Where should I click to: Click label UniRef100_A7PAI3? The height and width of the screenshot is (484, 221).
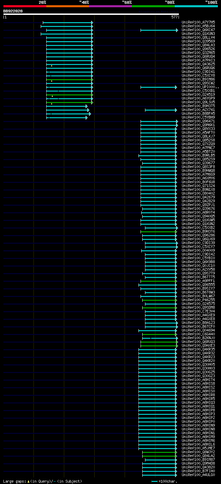pos(198,60)
